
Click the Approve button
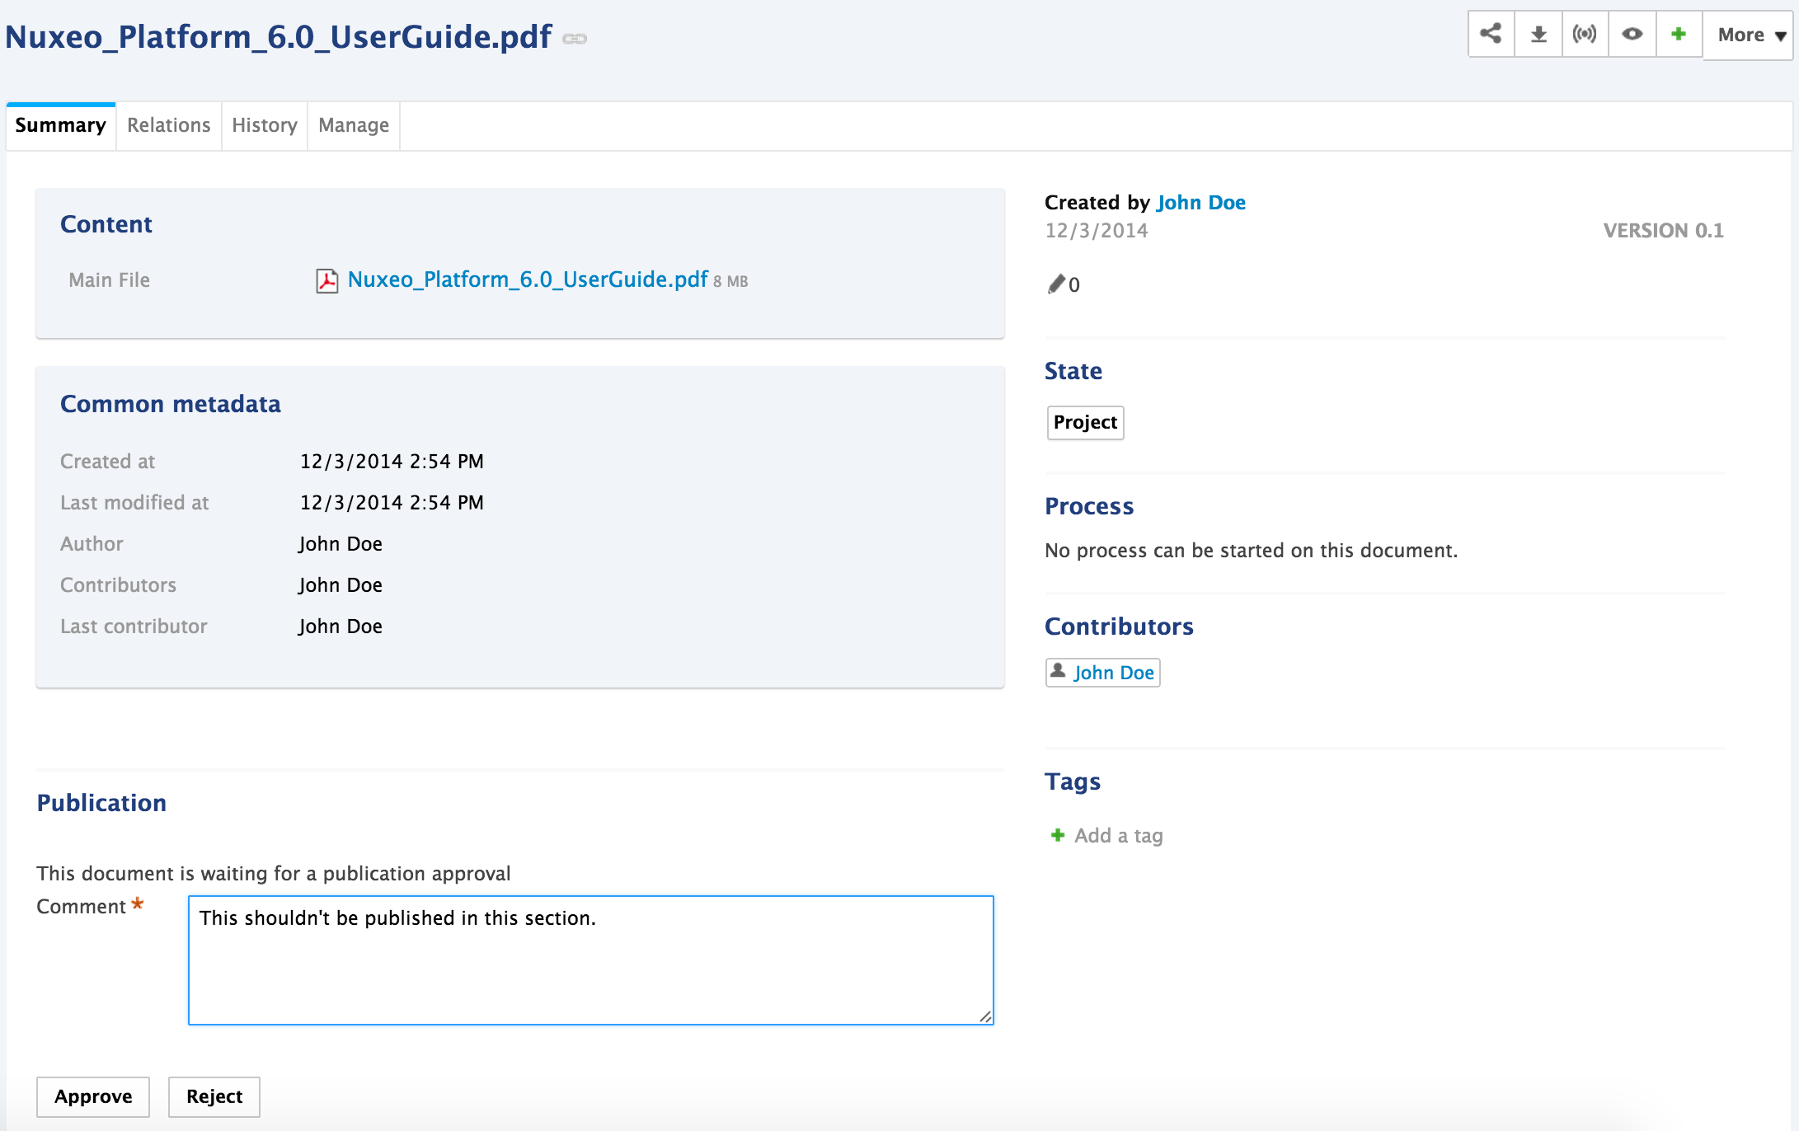click(93, 1096)
